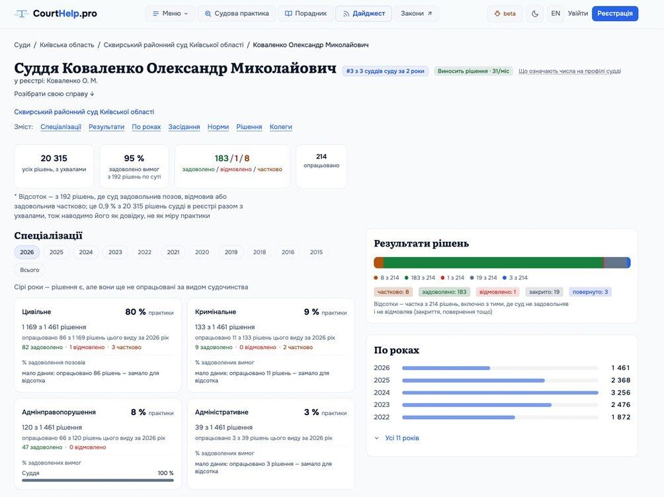Click the '214 опрацьовано' card
Screen dimensions: 664x497
pyautogui.click(x=321, y=167)
